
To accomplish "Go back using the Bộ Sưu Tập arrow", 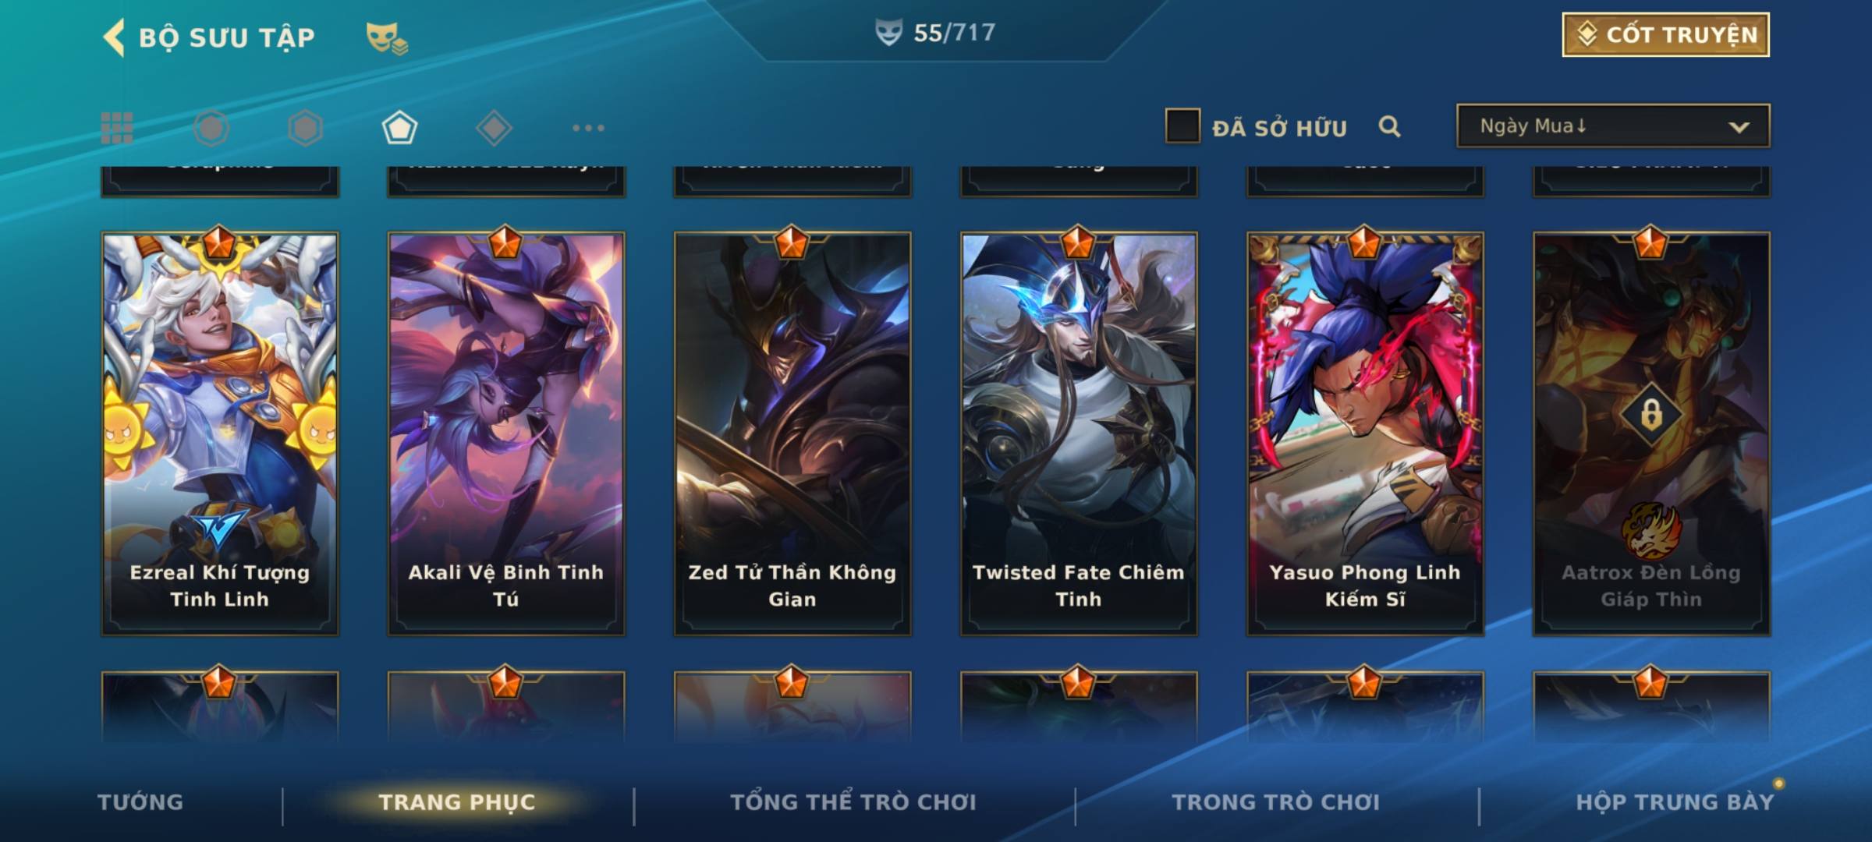I will [x=114, y=37].
